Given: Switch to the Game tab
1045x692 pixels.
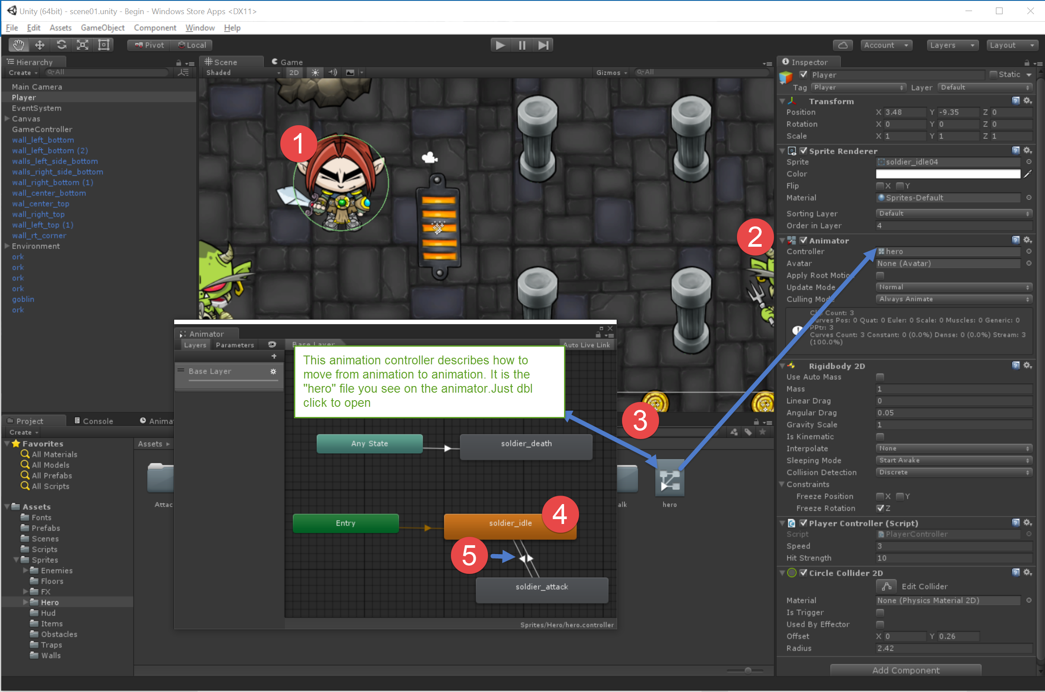Looking at the screenshot, I should (x=287, y=62).
